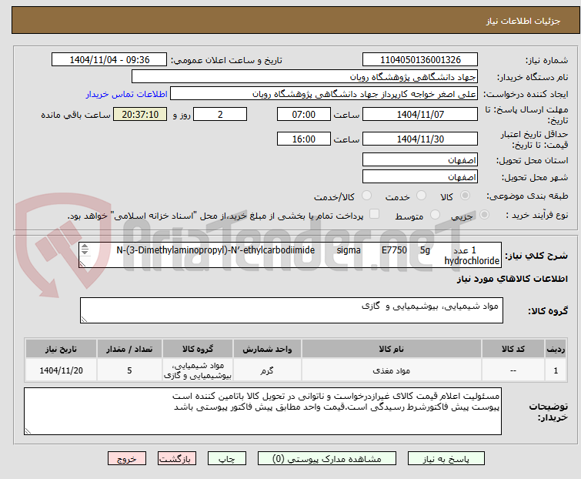Click the ردیف column header
This screenshot has width=581, height=479.
point(556,349)
